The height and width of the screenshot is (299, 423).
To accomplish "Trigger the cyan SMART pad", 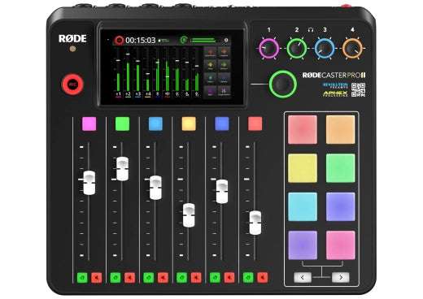I will (303, 206).
